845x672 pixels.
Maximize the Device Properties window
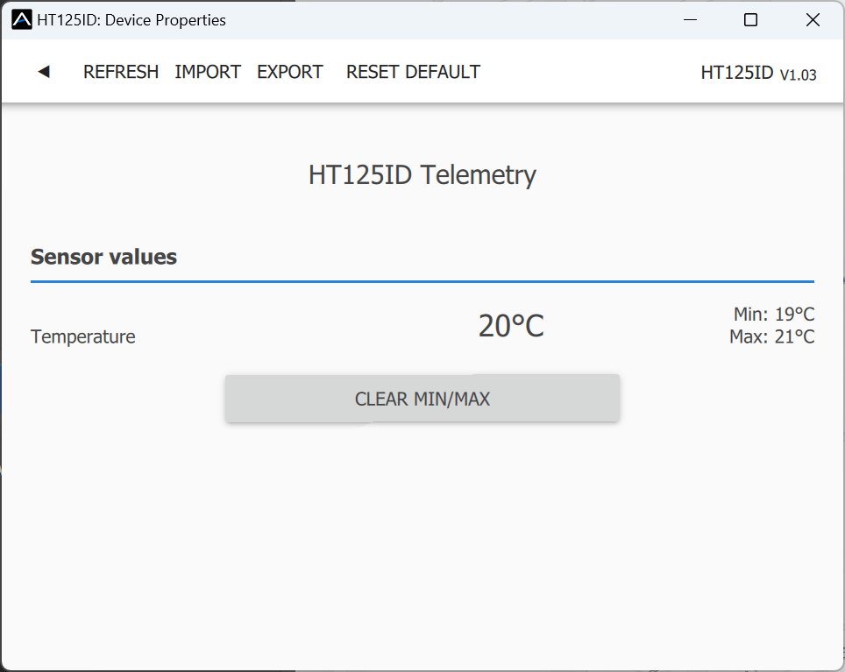point(749,18)
